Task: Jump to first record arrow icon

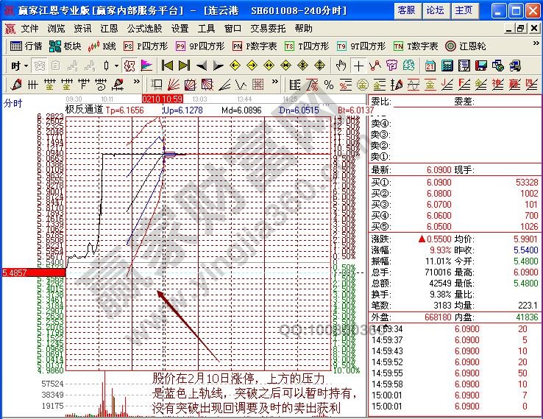Action: coord(167,65)
